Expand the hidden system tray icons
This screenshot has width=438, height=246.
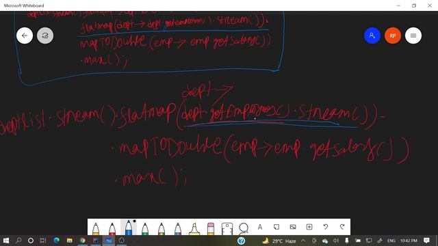pos(303,241)
